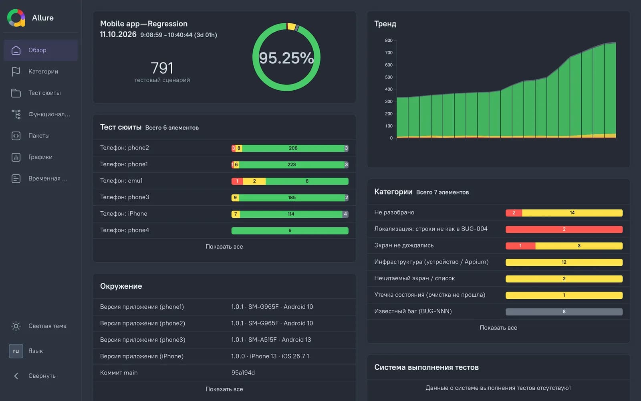Click Версия приложения (iPhone) row
The width and height of the screenshot is (641, 401).
(x=224, y=356)
